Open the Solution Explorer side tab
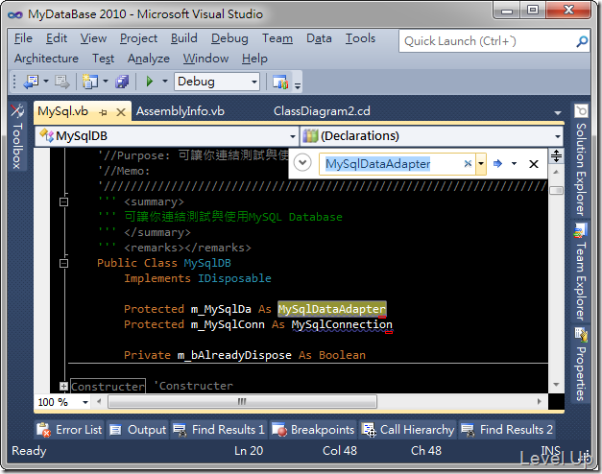 pyautogui.click(x=581, y=160)
